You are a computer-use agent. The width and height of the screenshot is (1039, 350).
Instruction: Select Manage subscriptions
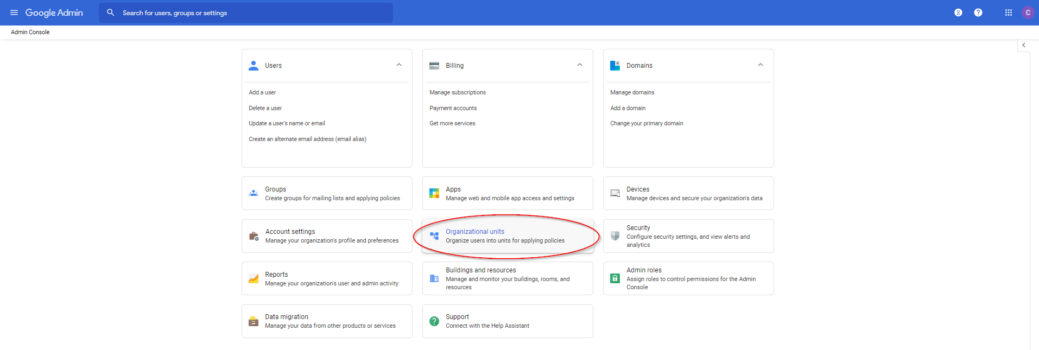pyautogui.click(x=458, y=93)
